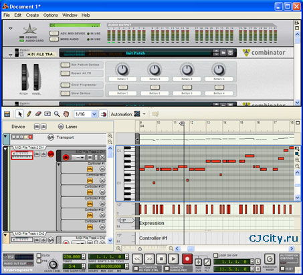Open the Regroove Mixer
The width and height of the screenshot is (303, 275).
pyautogui.click(x=270, y=259)
